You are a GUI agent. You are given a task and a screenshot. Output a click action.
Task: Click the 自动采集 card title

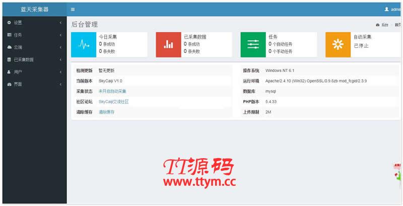[363, 37]
